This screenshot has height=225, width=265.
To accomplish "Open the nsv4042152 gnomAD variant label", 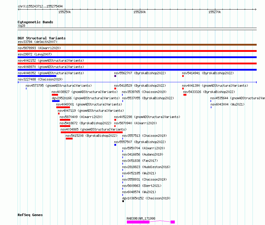I will click(51, 60).
